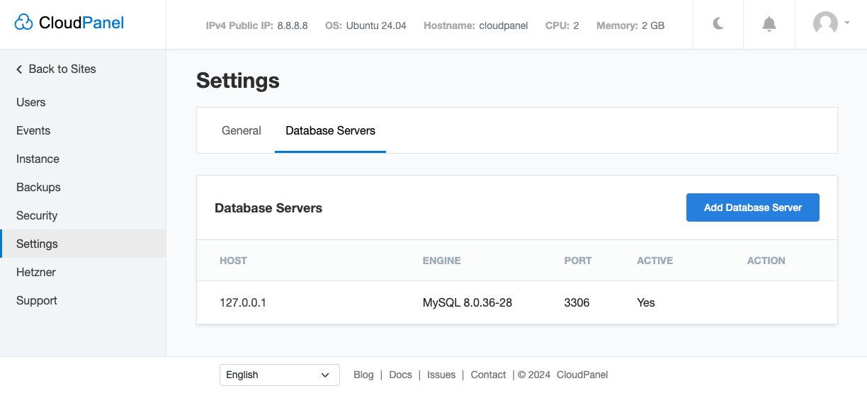Open the Instance sidebar section
This screenshot has width=867, height=393.
point(38,159)
